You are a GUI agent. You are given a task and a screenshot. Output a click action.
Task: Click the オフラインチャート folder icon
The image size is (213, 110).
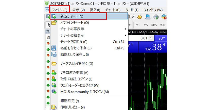(x=54, y=23)
